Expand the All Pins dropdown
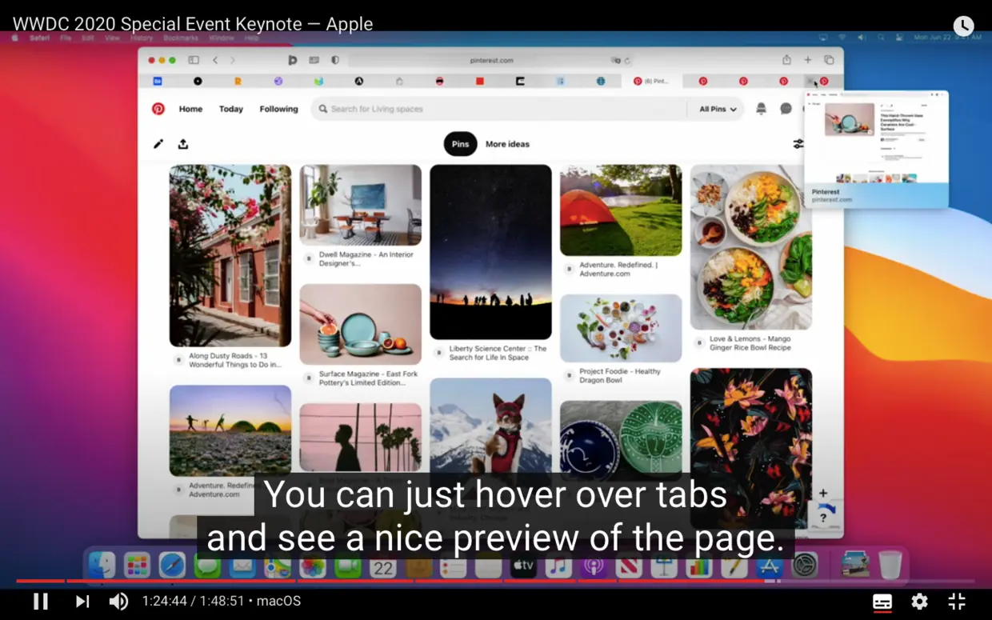The height and width of the screenshot is (620, 992). tap(718, 109)
